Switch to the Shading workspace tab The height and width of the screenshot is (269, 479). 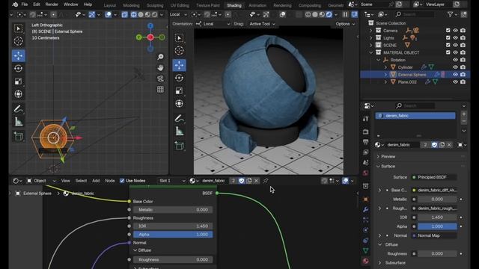tap(234, 5)
